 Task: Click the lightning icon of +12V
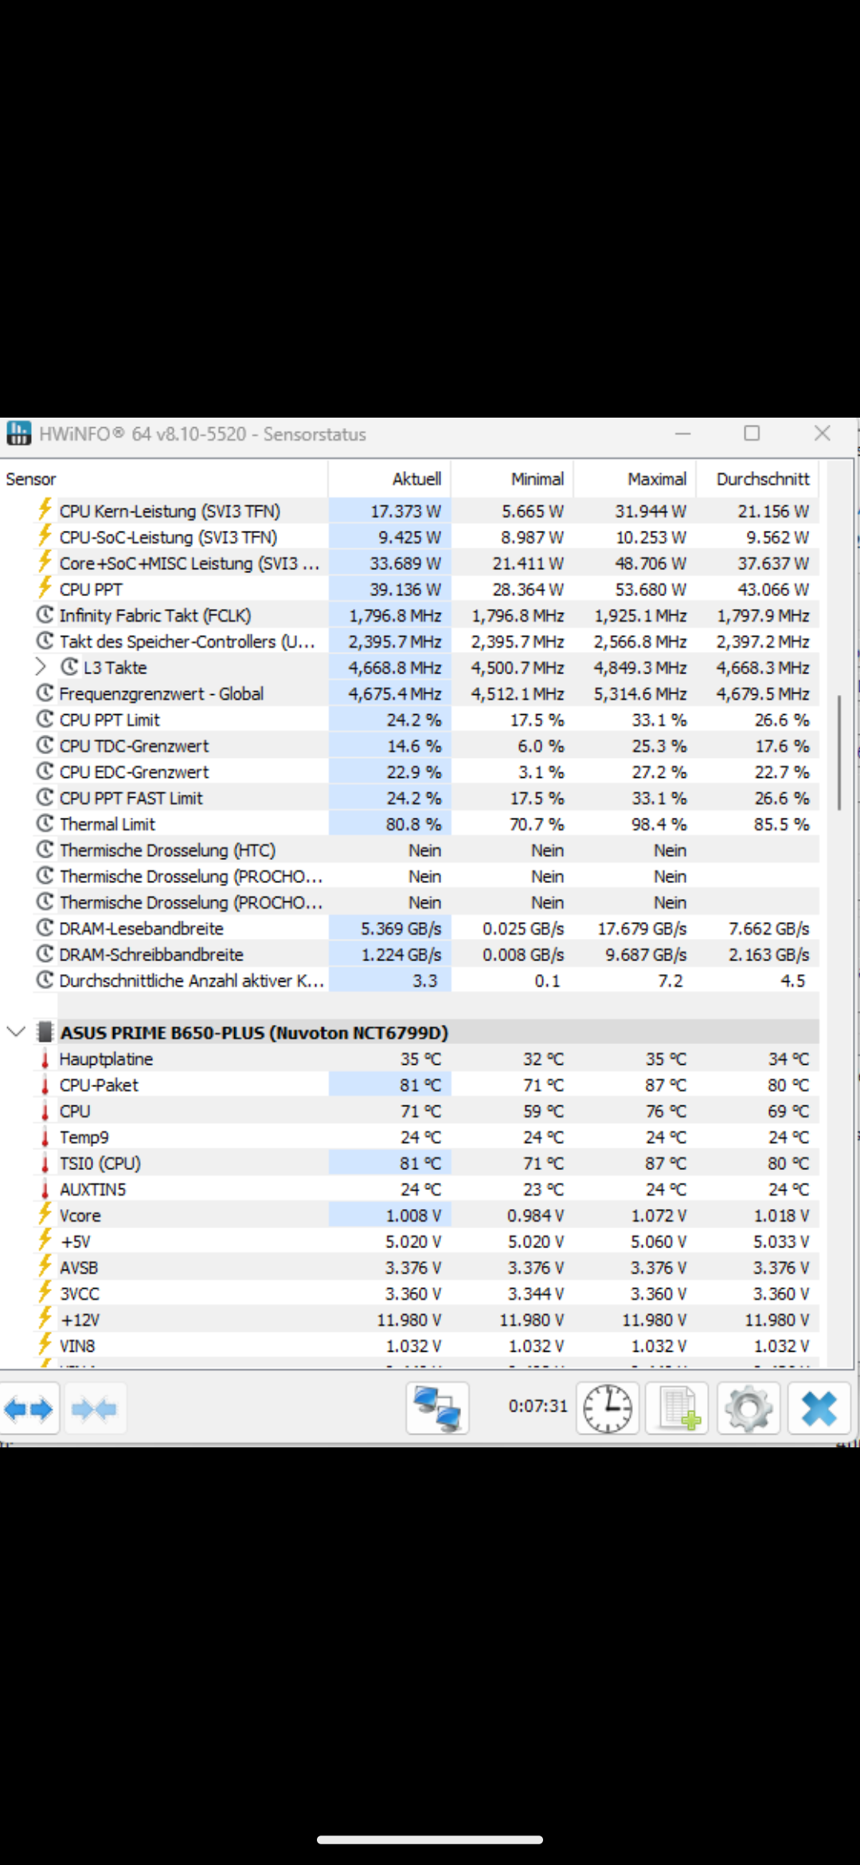pos(45,1319)
